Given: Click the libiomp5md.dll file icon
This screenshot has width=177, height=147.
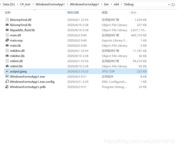Looking at the screenshot, I should click(x=7, y=20).
